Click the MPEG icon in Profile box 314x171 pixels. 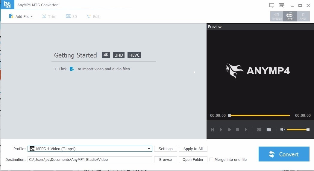click(x=32, y=149)
